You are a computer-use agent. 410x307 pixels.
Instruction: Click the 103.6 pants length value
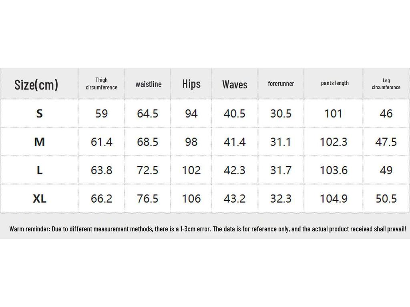click(x=334, y=170)
